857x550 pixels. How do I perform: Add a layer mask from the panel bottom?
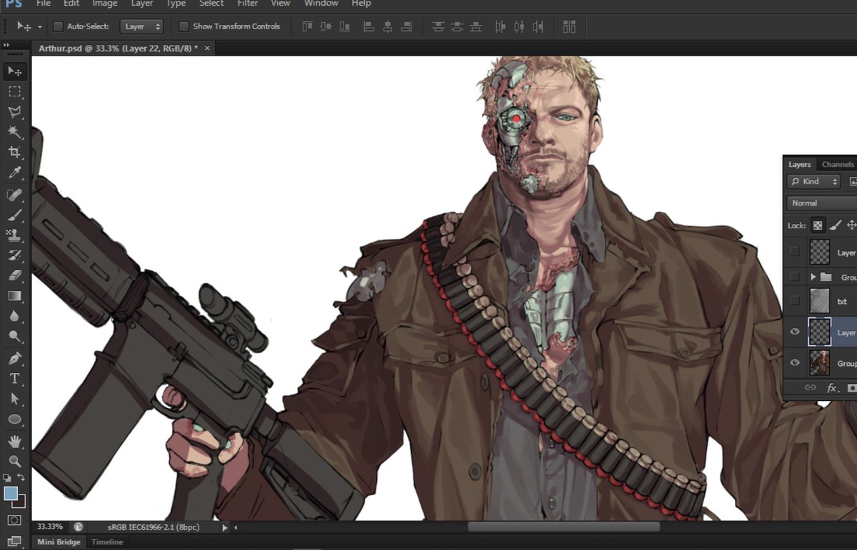click(851, 388)
